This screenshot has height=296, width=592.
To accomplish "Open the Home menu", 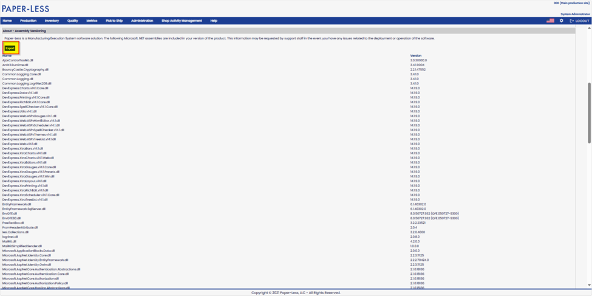I will (7, 21).
